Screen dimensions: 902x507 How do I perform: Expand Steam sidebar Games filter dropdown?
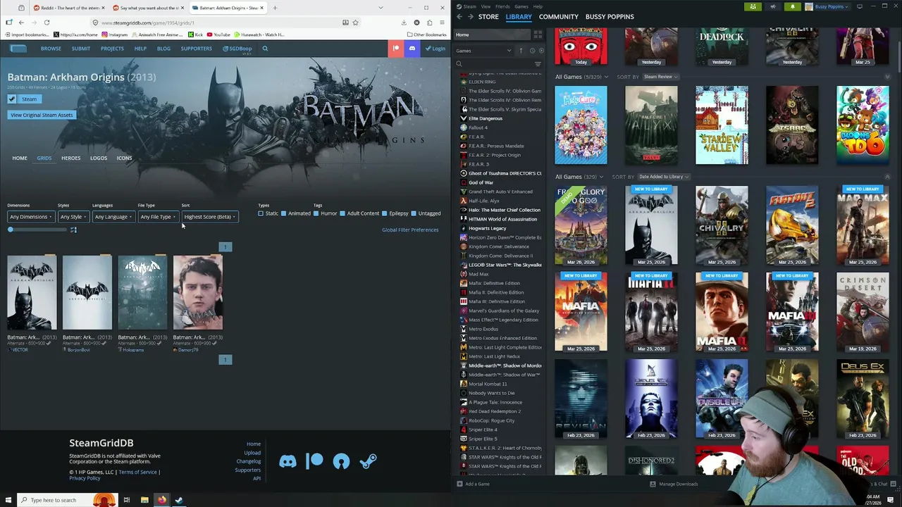coord(485,51)
